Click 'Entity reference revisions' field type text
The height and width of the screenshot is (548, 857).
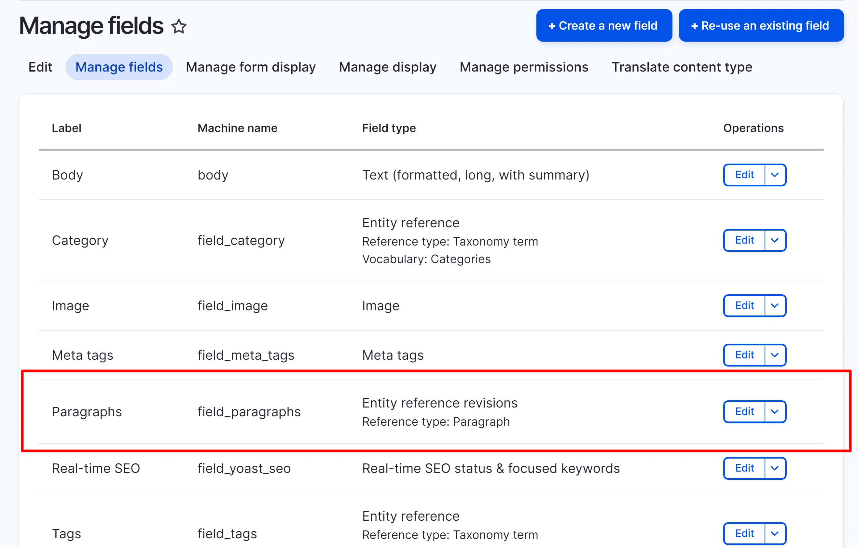[x=440, y=403]
